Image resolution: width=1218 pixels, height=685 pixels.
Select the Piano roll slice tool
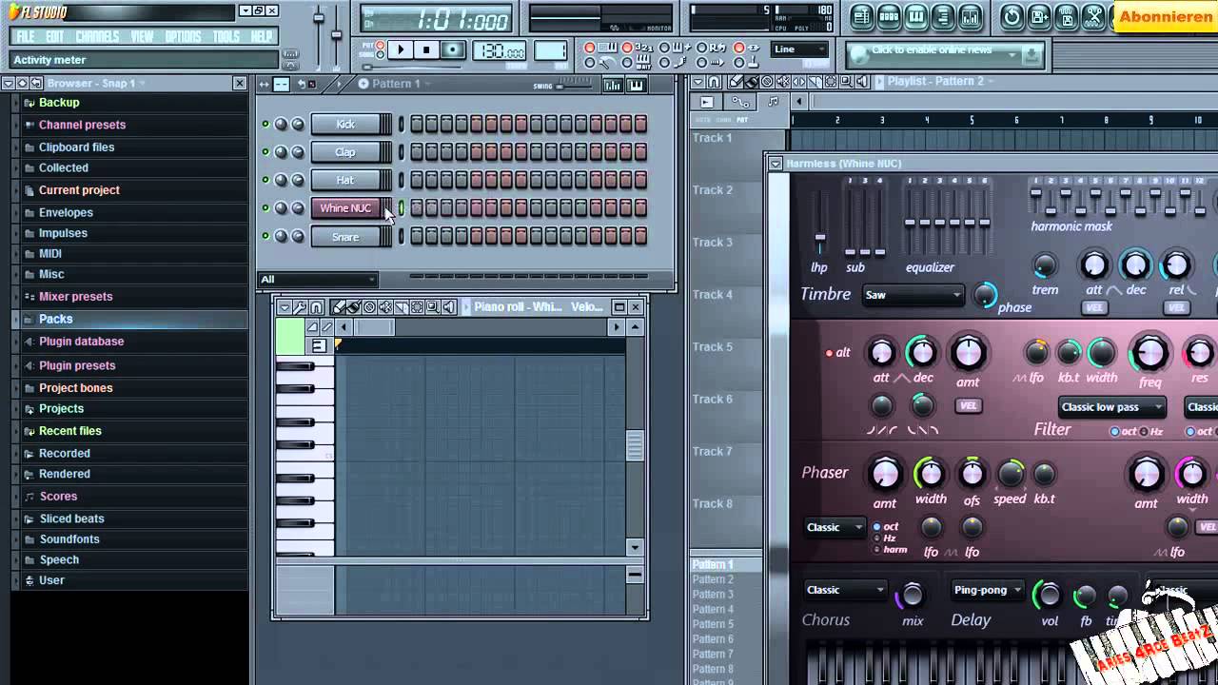[x=401, y=307]
